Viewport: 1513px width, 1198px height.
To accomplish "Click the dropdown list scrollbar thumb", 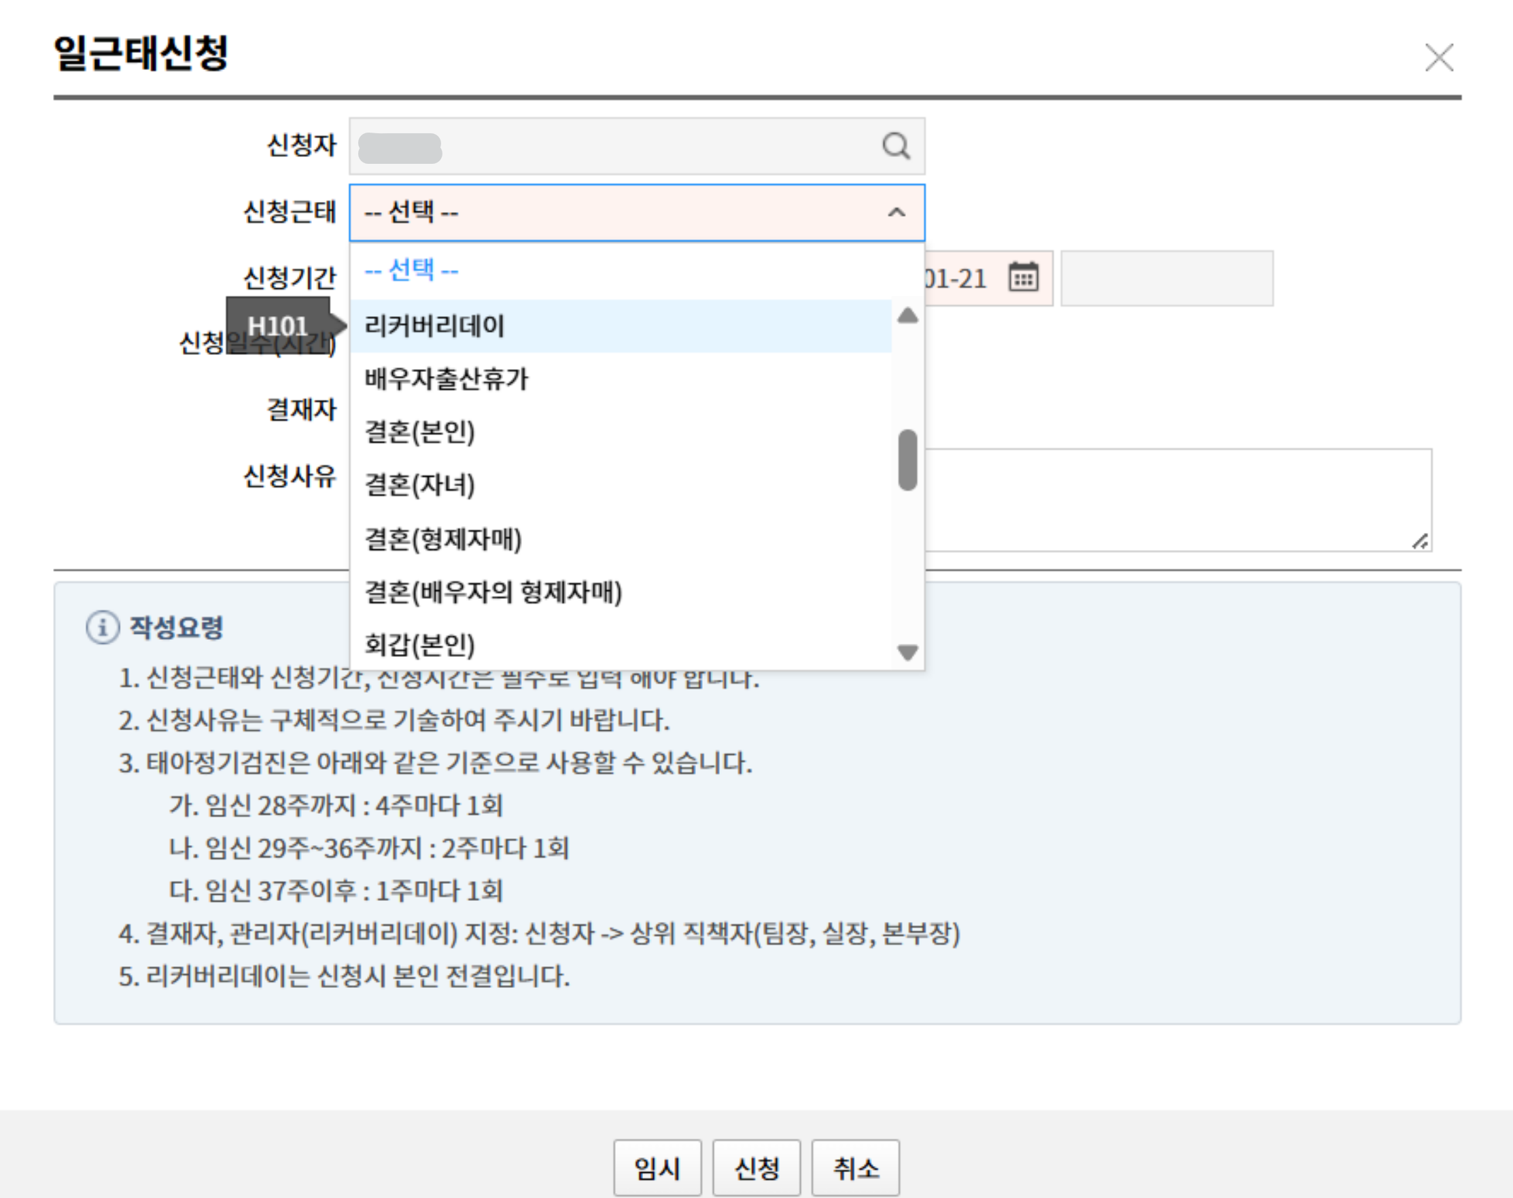I will tap(907, 460).
